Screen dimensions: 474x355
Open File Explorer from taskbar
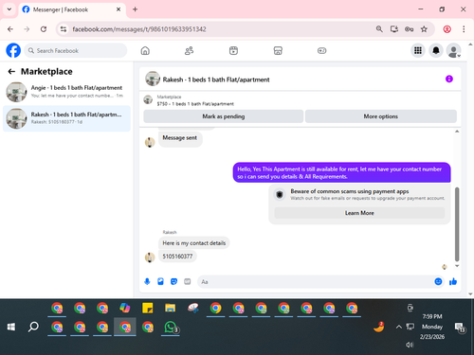click(170, 308)
